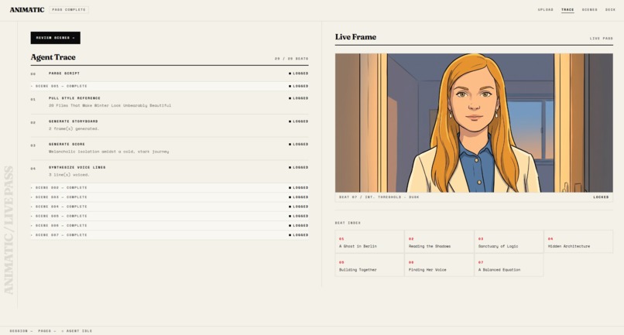The height and width of the screenshot is (335, 624).
Task: Expand the Scene 004 – Complete row
Action: (x=170, y=207)
